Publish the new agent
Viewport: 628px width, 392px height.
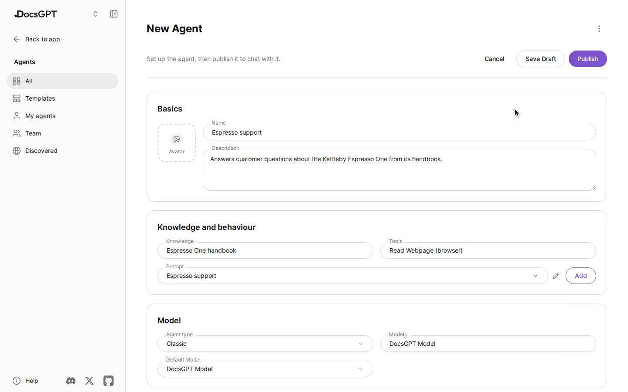pyautogui.click(x=588, y=59)
